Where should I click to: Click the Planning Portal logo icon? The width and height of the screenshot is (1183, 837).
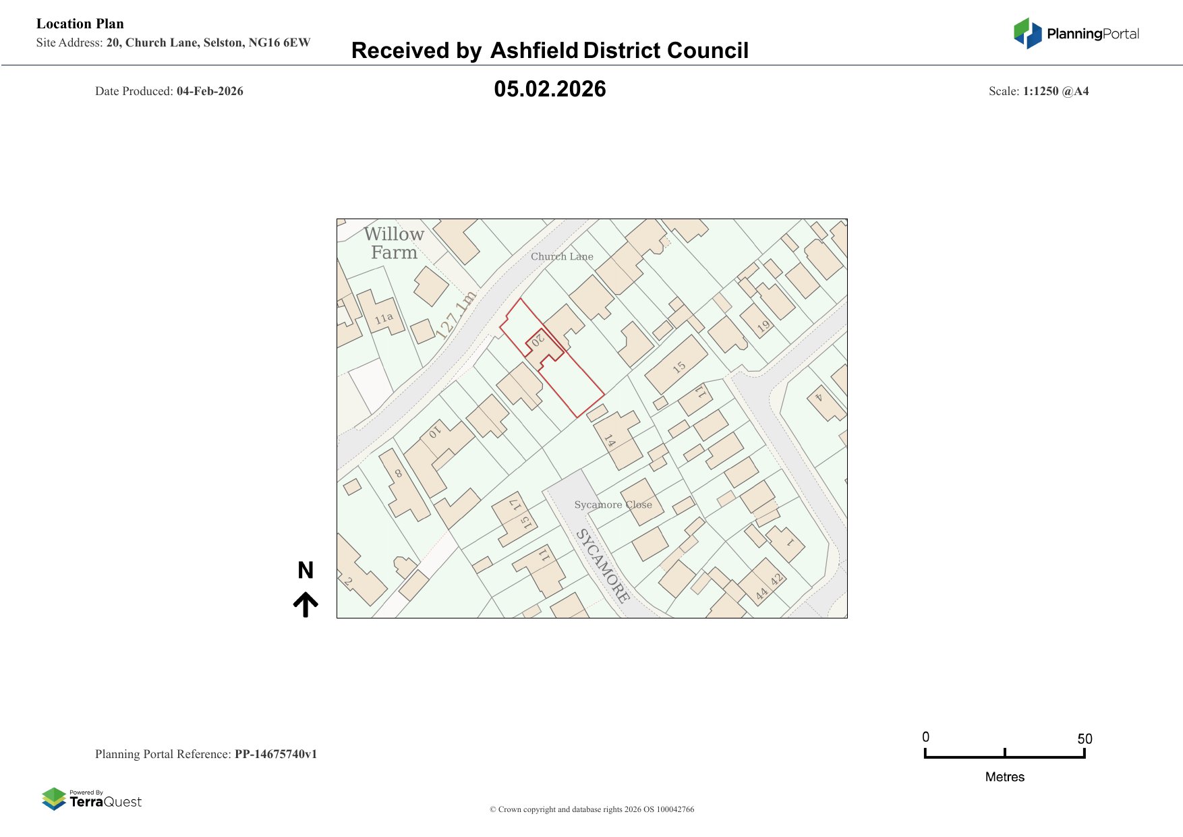point(1027,33)
